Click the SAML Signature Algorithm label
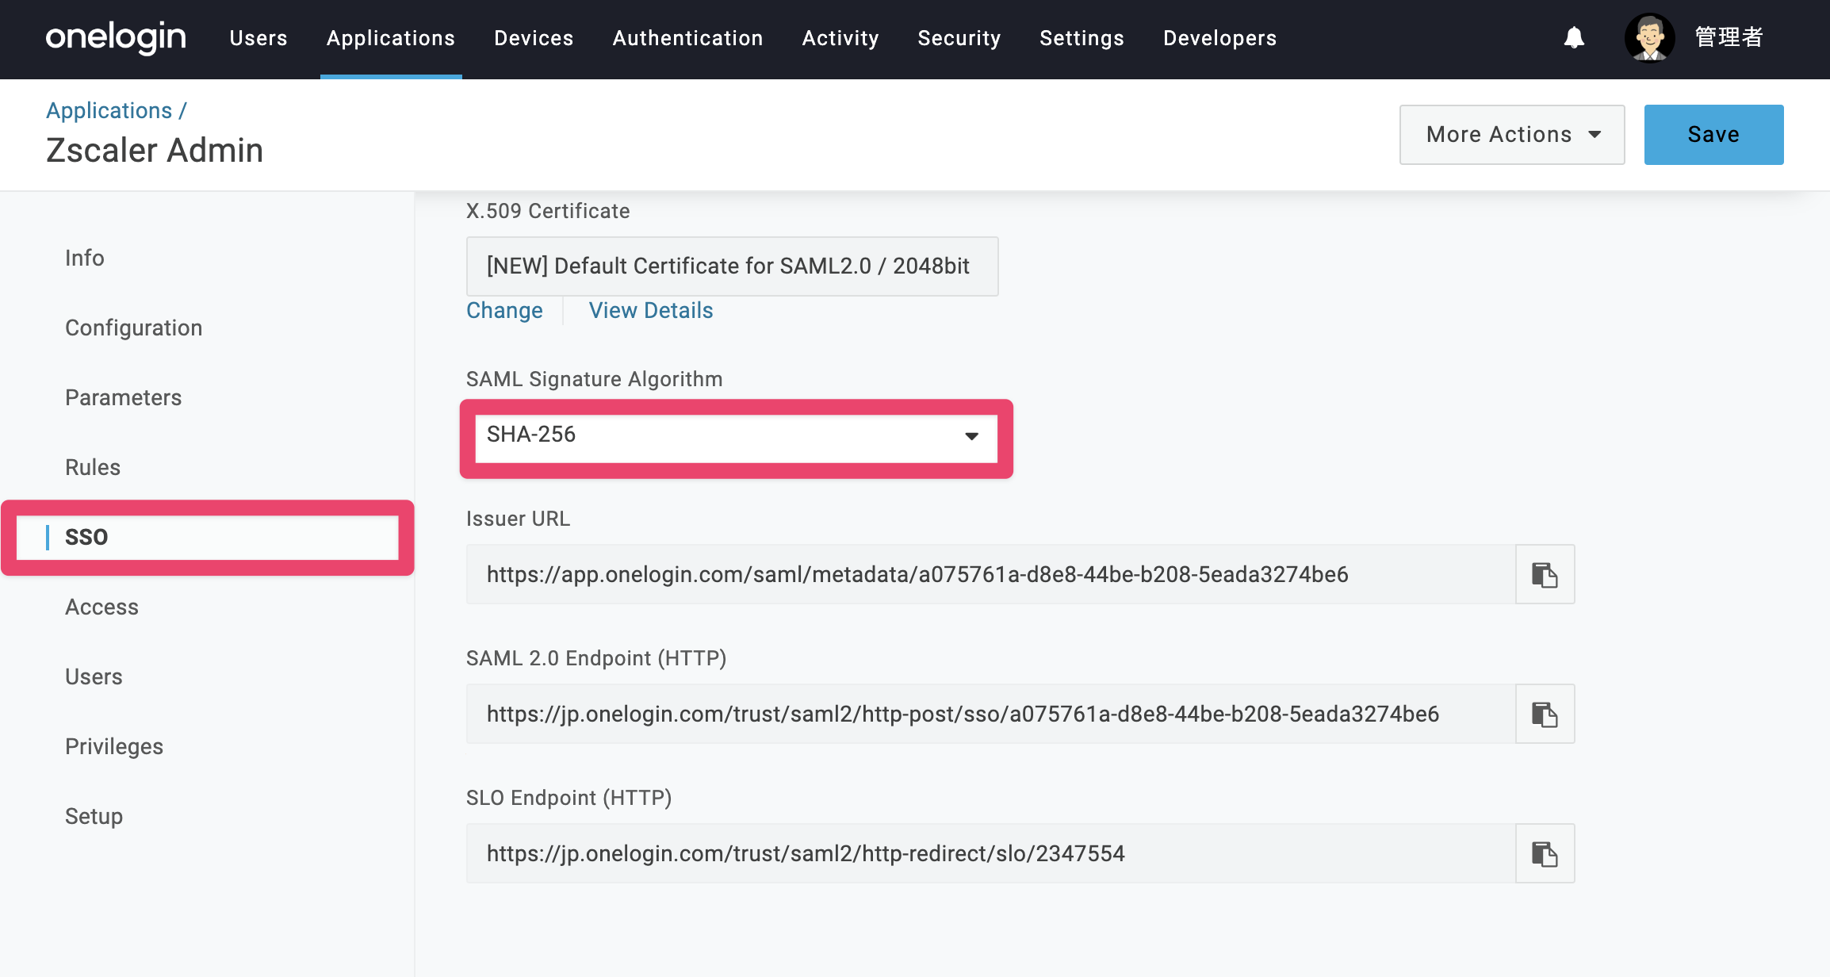 pyautogui.click(x=594, y=379)
